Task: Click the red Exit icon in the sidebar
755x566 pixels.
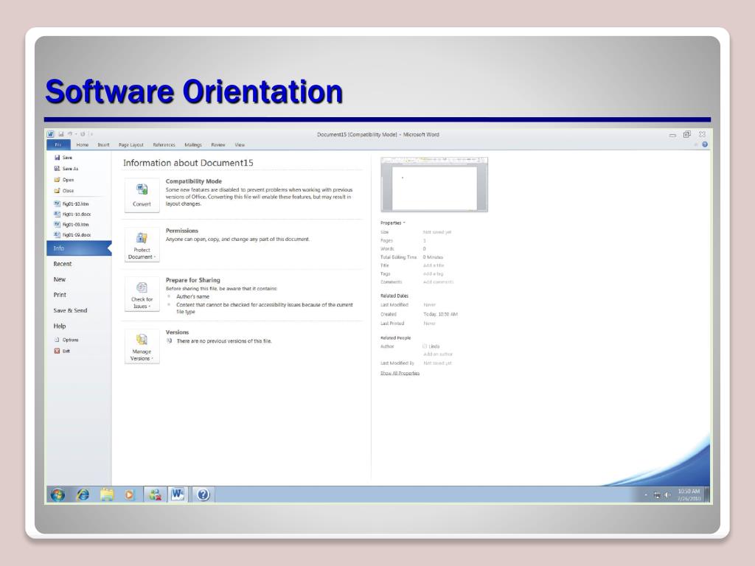Action: (x=57, y=351)
